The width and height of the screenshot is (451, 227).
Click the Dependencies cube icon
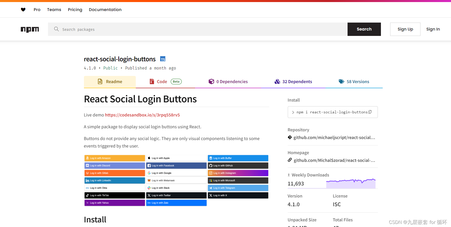tap(211, 82)
